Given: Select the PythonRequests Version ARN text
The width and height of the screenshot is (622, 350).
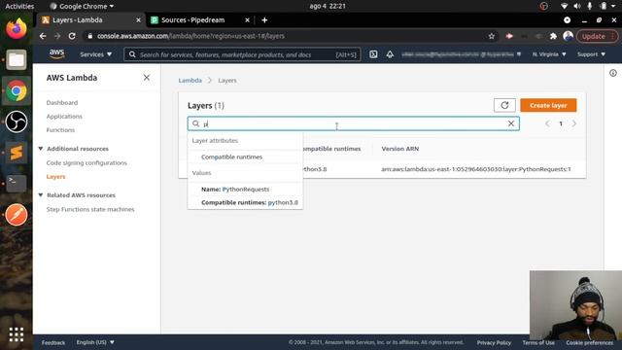Looking at the screenshot, I should click(x=476, y=169).
